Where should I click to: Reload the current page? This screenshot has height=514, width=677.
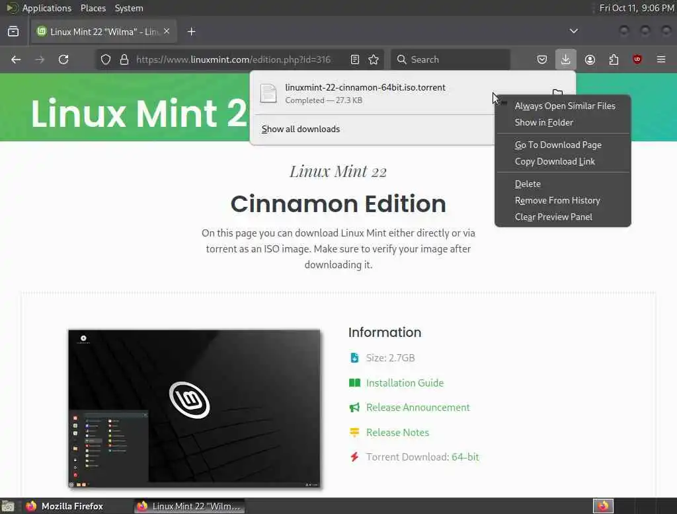(x=63, y=59)
